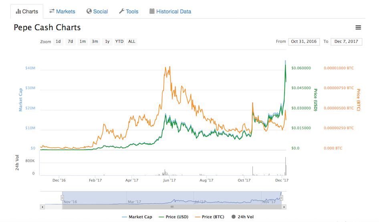Grab the navigator right range handle
This screenshot has width=379, height=222.
tap(282, 198)
